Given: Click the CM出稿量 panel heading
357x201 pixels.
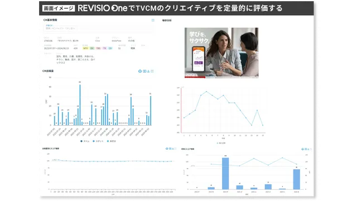Looking at the screenshot, I should 48,71.
